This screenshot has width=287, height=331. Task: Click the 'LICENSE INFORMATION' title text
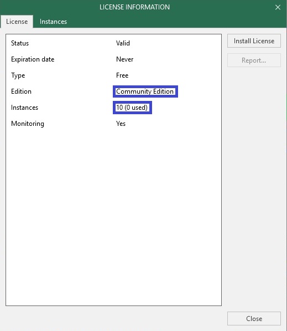[x=134, y=7]
